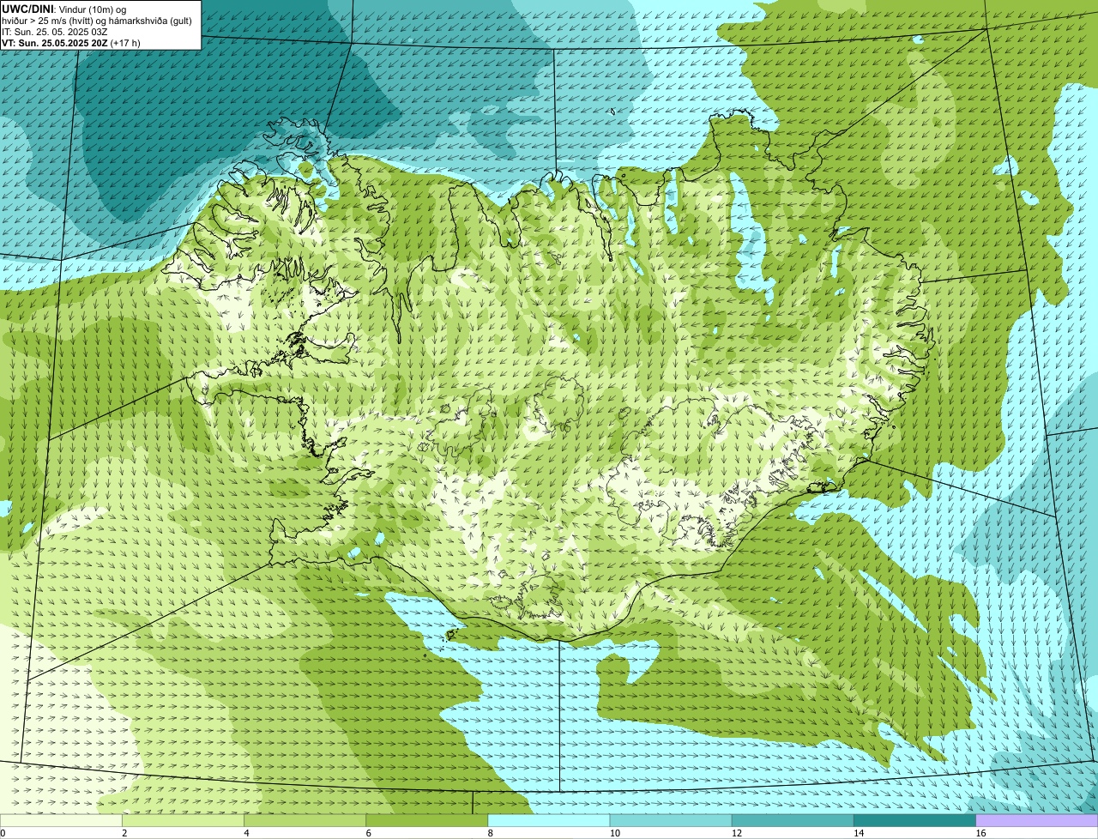Click the valid time 'VT: Sun. 25.05.2025 20Z'

pos(55,43)
